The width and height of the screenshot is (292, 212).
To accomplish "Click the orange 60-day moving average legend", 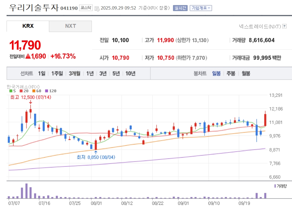I will pyautogui.click(x=37, y=91).
